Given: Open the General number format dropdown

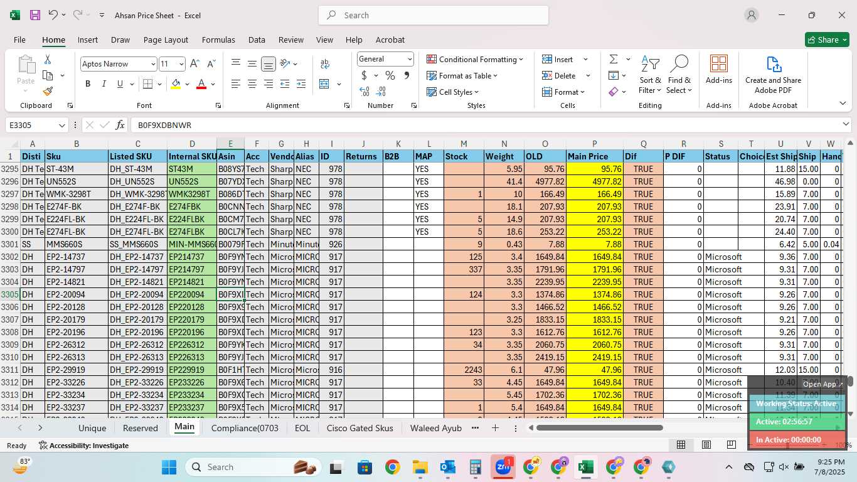Looking at the screenshot, I should pos(410,59).
